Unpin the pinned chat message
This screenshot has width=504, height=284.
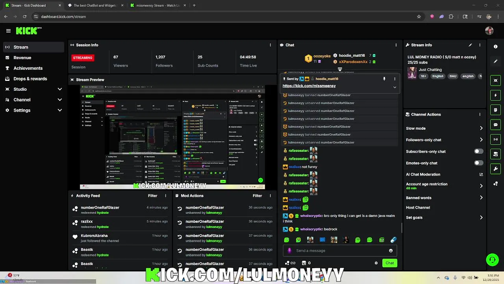(x=384, y=79)
